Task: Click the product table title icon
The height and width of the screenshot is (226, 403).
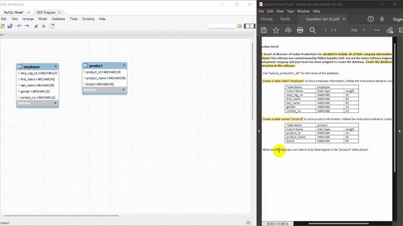Action: [x=86, y=65]
